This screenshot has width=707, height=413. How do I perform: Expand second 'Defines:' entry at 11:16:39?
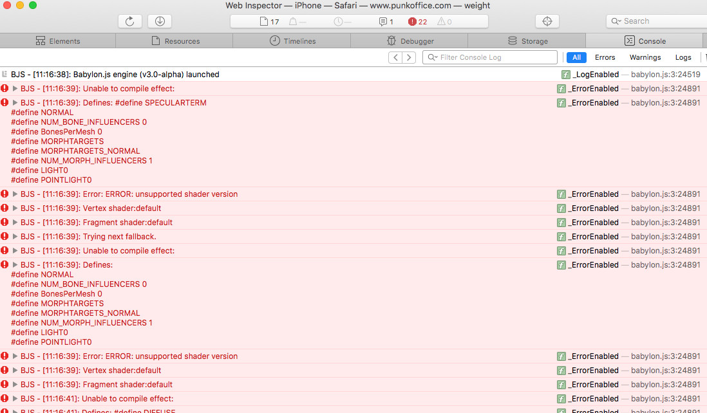[15, 265]
